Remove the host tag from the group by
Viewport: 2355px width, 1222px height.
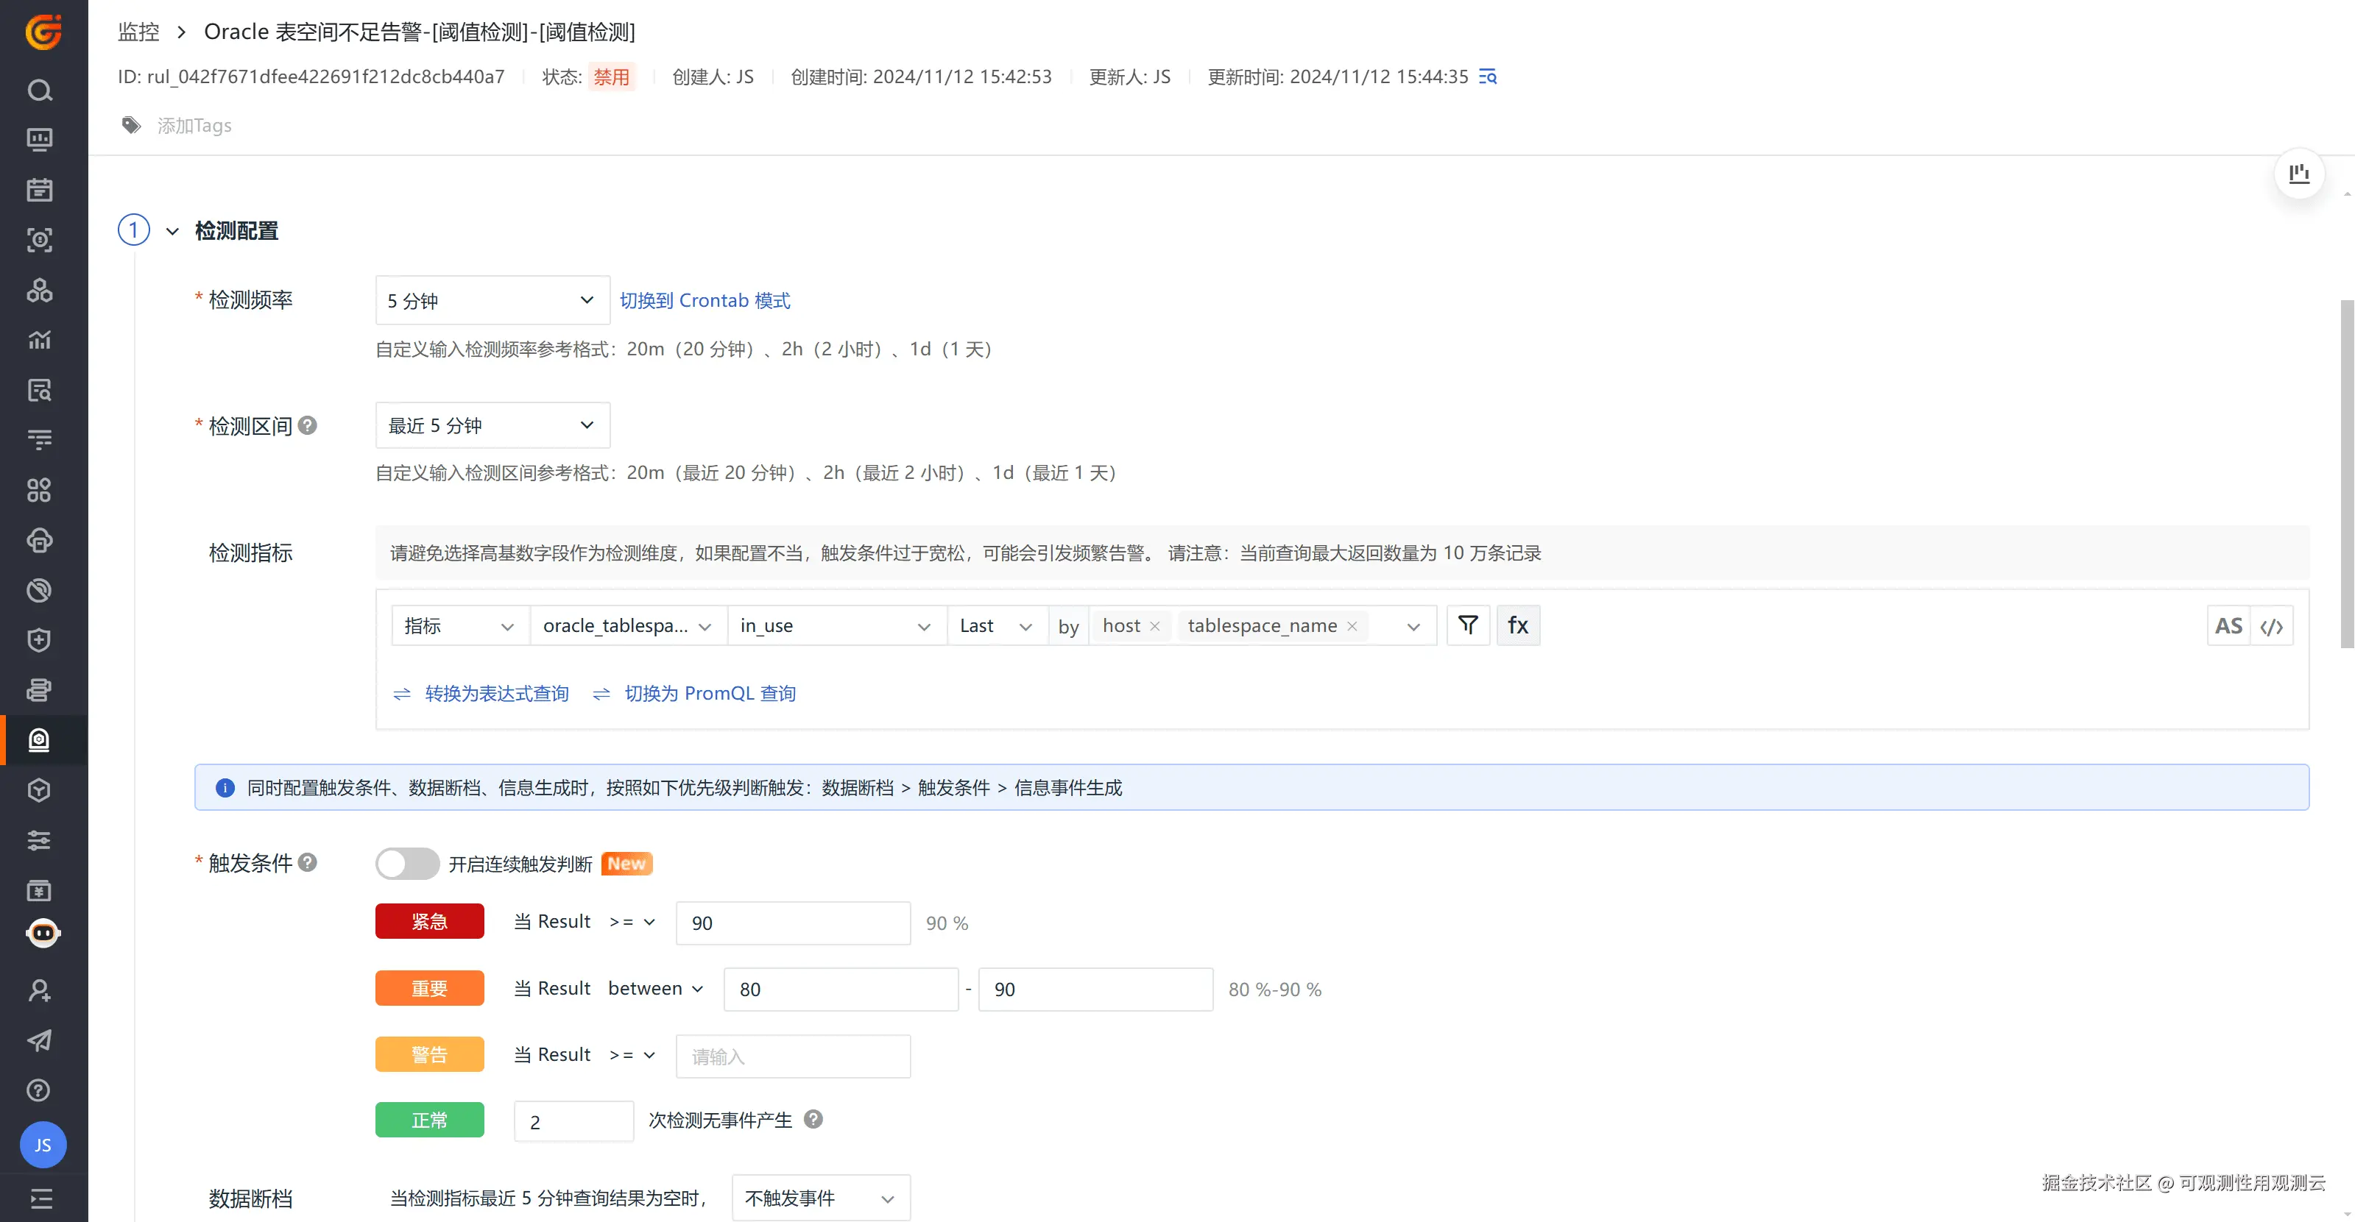pos(1154,627)
